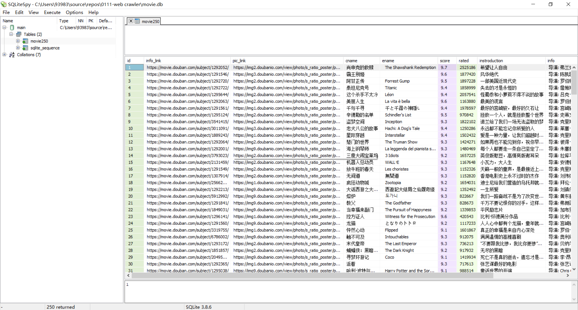Click SQLite 3.8.6 status text

click(x=198, y=307)
